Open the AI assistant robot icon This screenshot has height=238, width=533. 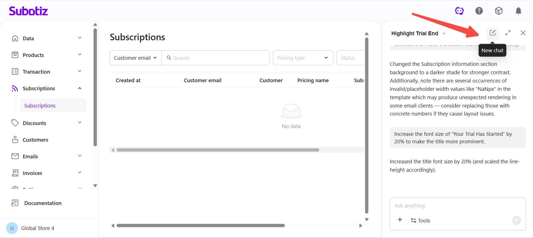pyautogui.click(x=459, y=11)
